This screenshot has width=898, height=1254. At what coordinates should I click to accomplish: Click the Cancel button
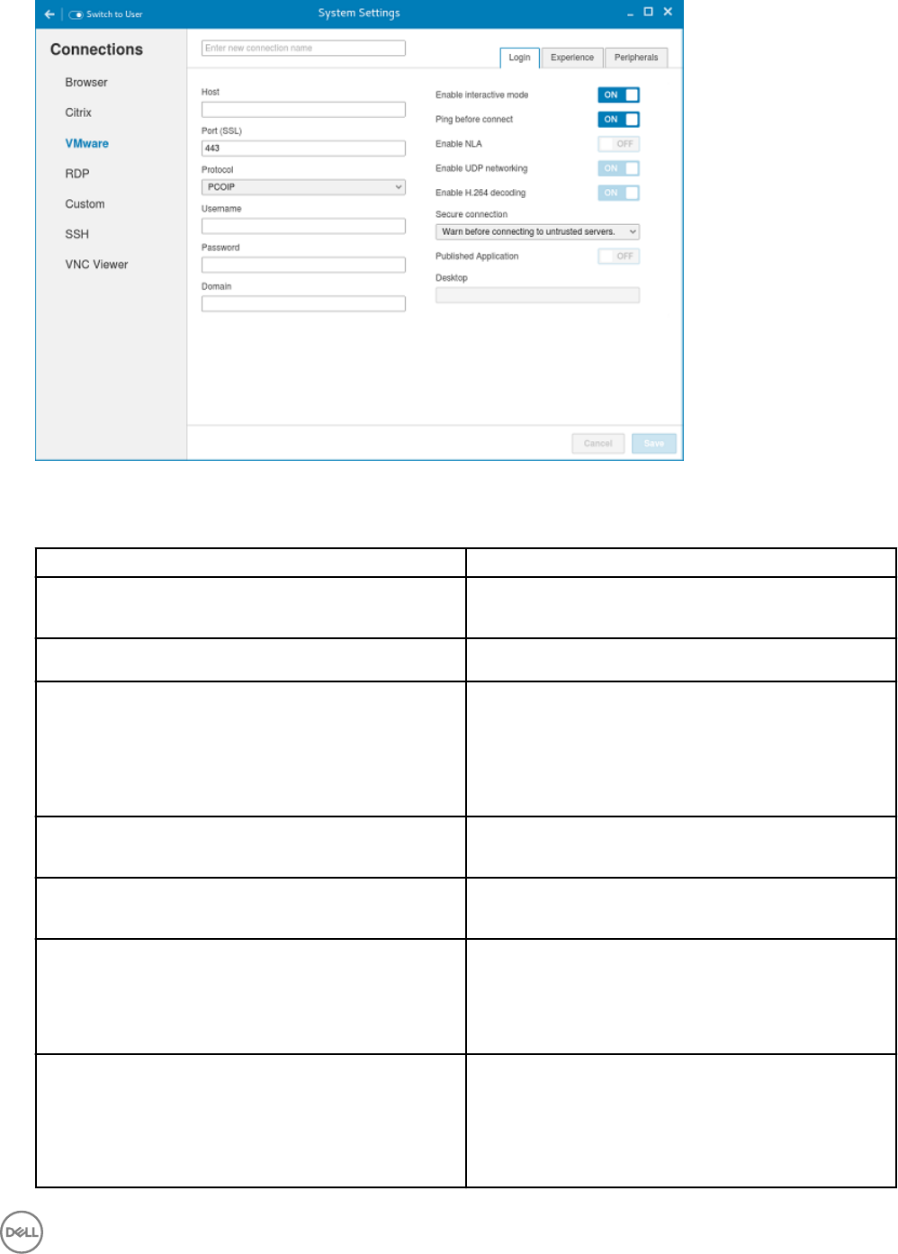tap(598, 444)
